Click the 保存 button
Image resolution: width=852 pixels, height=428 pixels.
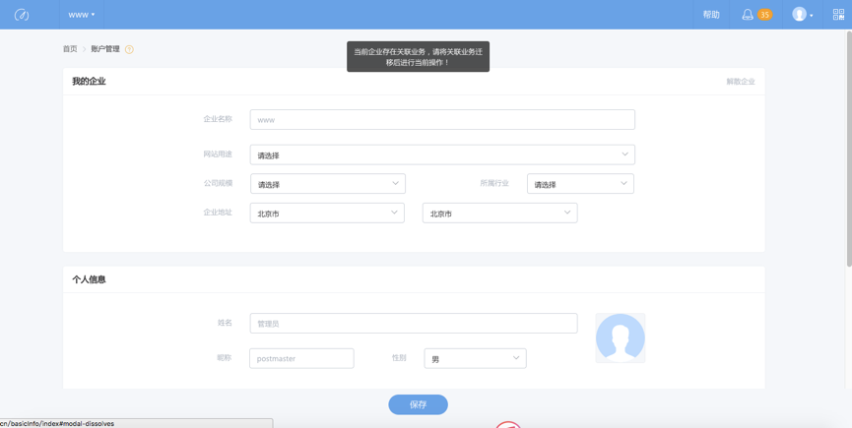coord(418,404)
